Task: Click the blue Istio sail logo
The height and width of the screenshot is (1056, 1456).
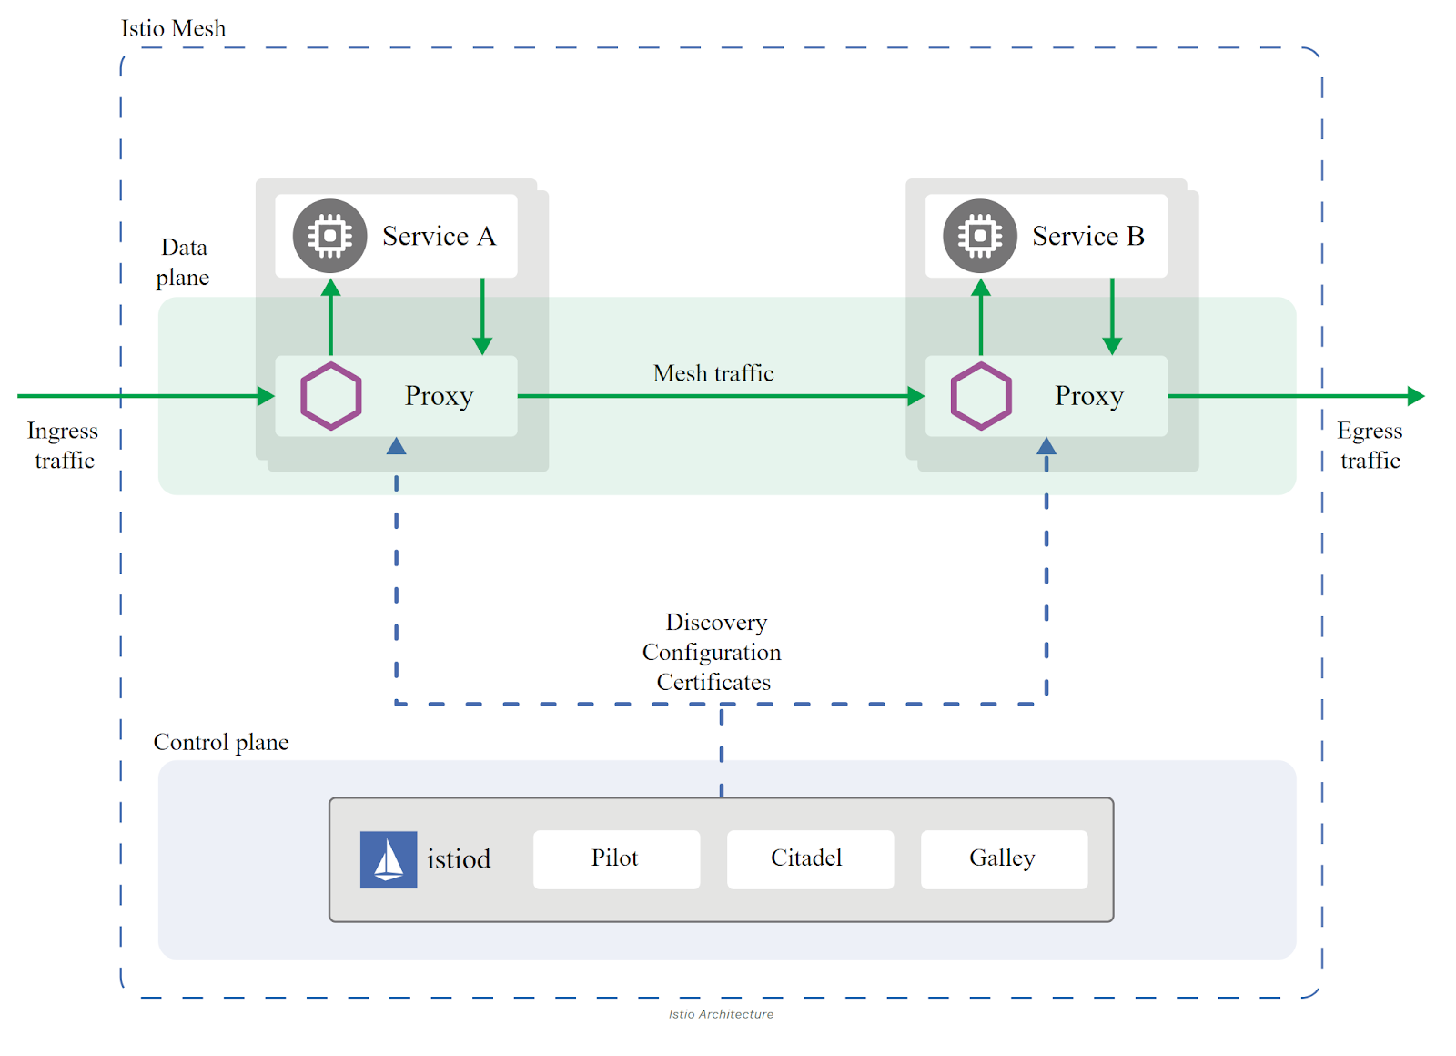Action: (x=389, y=859)
